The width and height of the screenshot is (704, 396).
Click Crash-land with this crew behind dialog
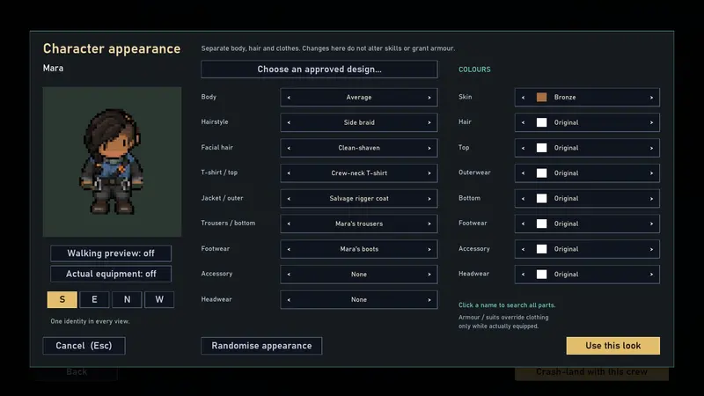coord(591,372)
